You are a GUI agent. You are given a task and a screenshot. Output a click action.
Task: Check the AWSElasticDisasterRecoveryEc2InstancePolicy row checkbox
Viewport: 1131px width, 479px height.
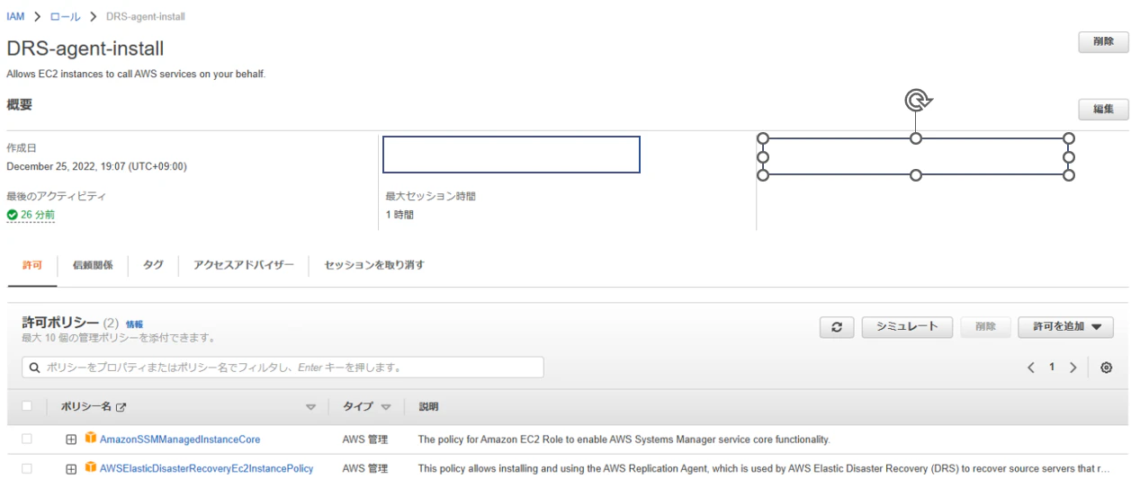(27, 468)
